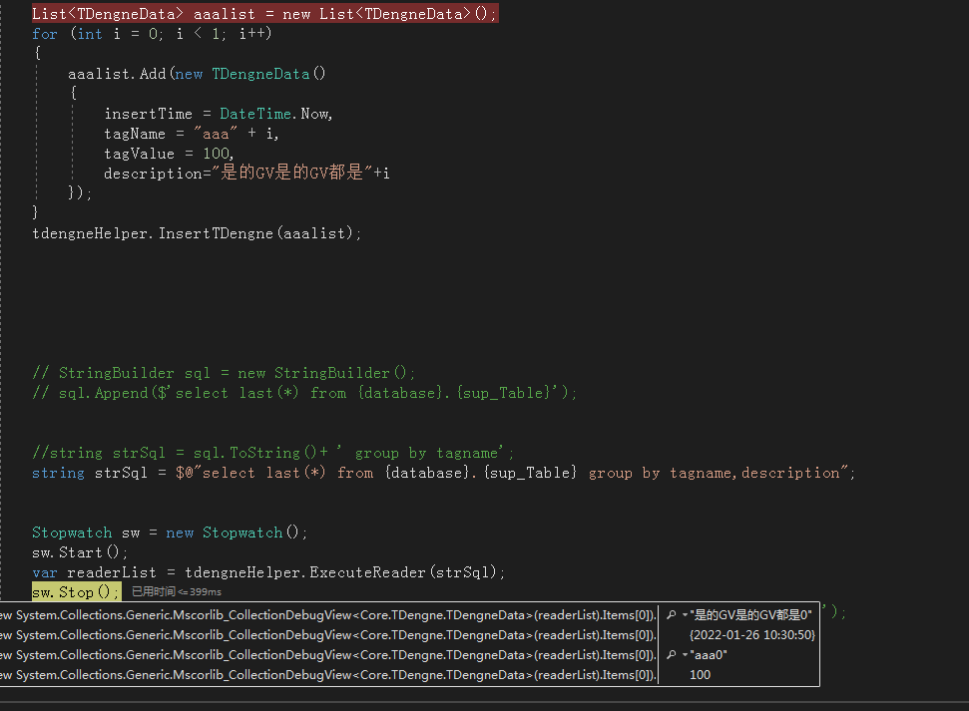Select datatip value "aaa0"
Screen dimensions: 969x711
[709, 655]
